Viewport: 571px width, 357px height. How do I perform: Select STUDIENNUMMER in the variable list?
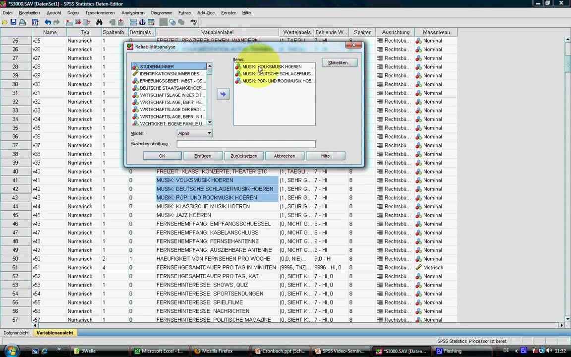[169, 66]
